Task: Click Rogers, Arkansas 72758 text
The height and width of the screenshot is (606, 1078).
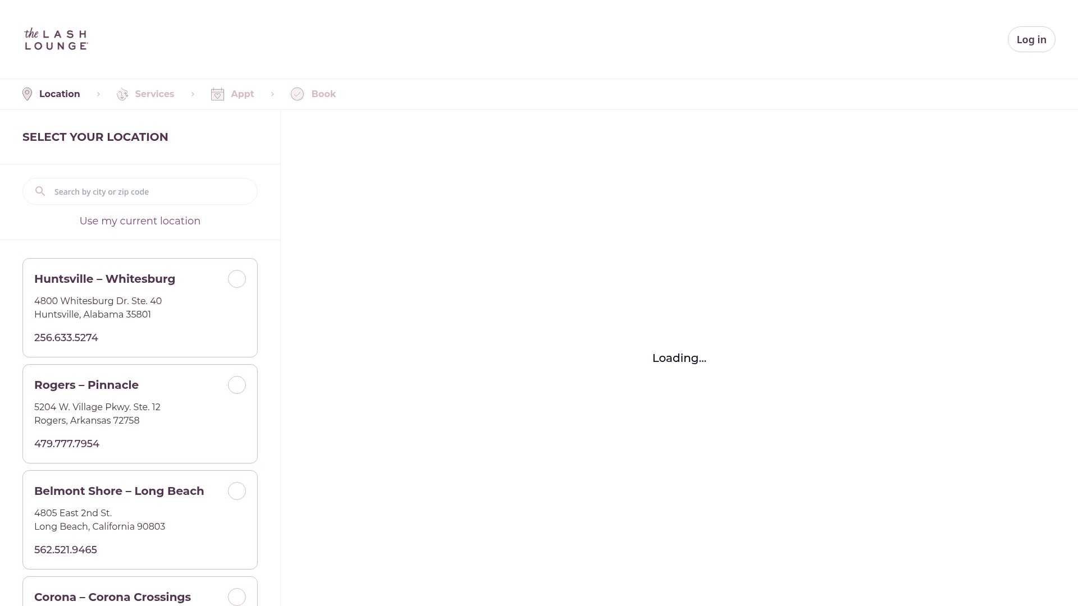Action: [87, 420]
